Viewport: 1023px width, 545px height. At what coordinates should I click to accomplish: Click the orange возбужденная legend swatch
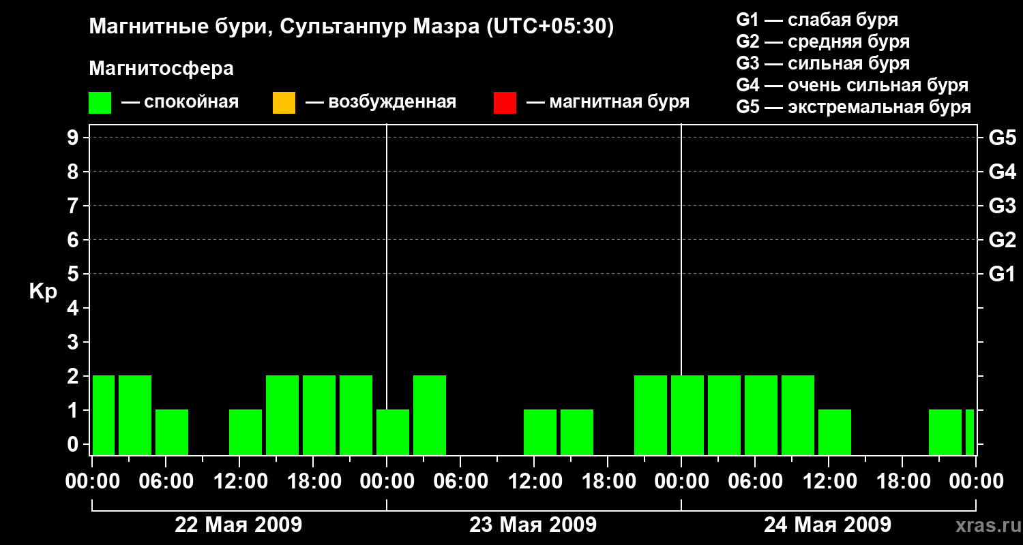(284, 103)
